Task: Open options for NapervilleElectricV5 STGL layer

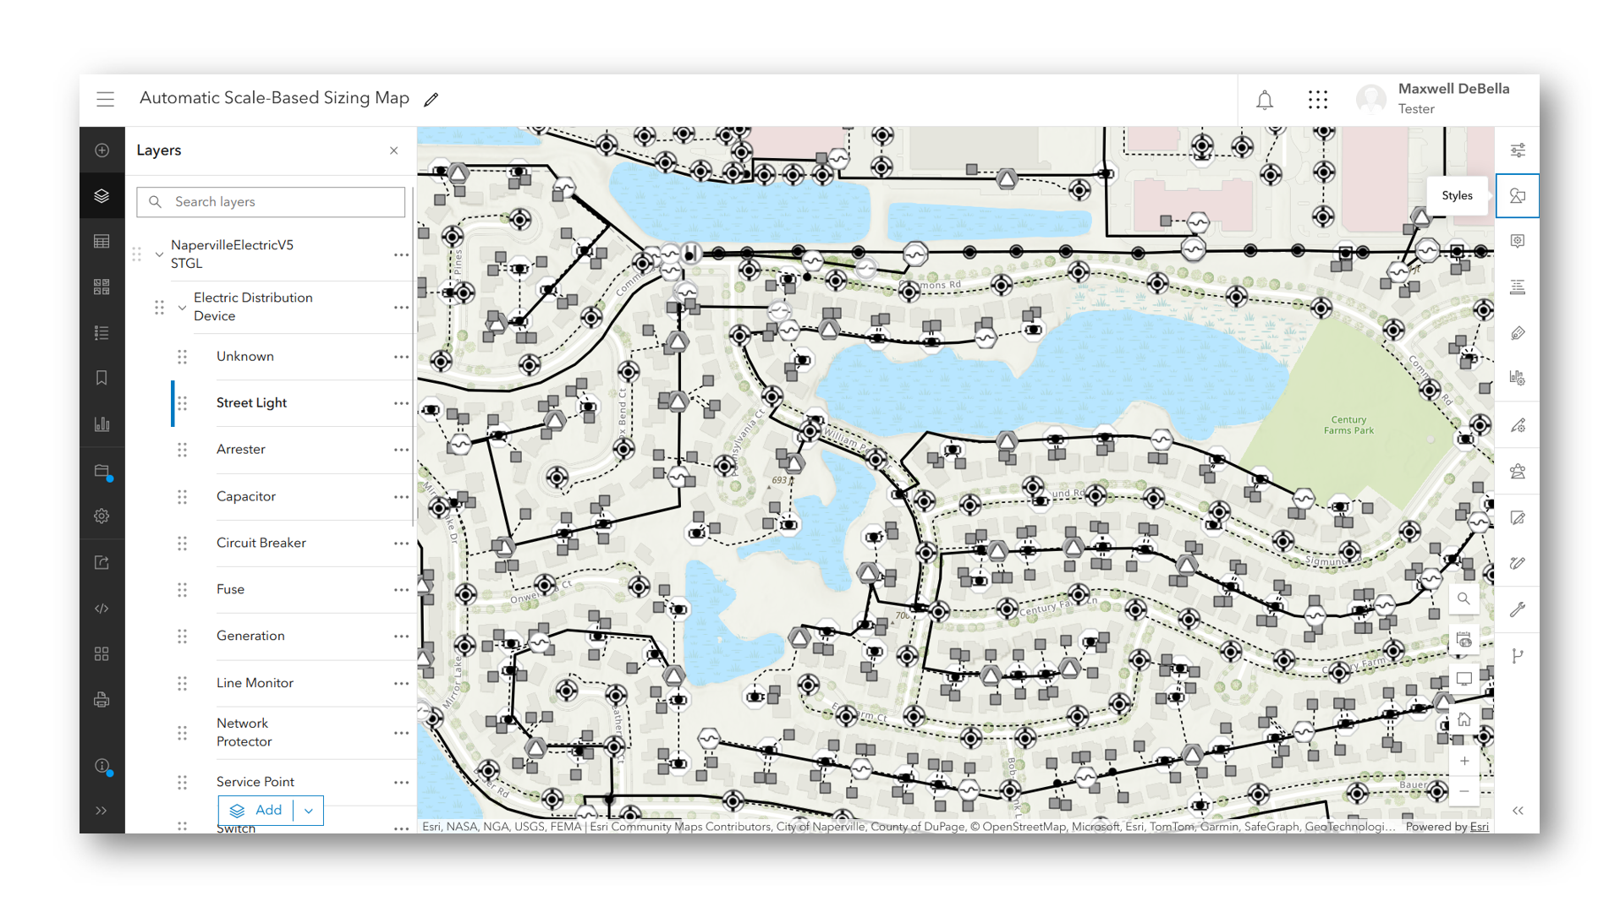Action: pos(401,254)
